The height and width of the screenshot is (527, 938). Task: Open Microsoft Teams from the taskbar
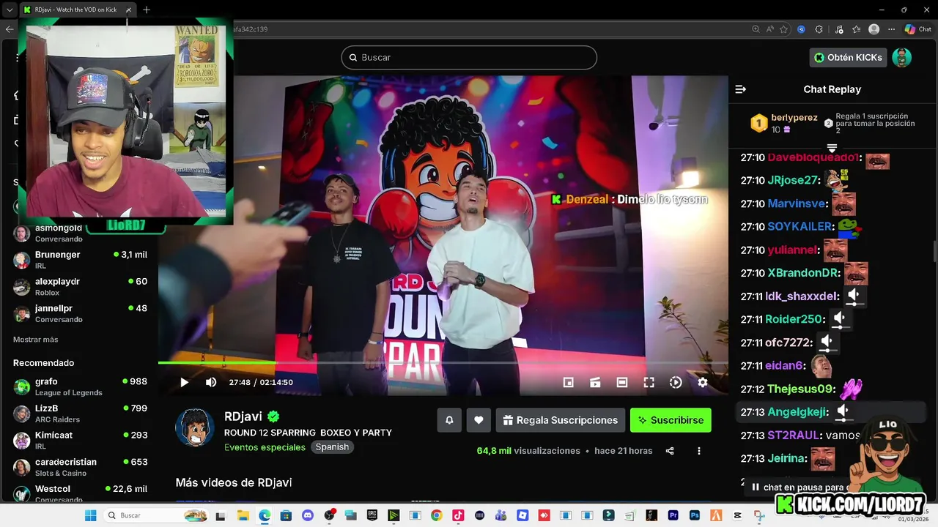click(501, 515)
